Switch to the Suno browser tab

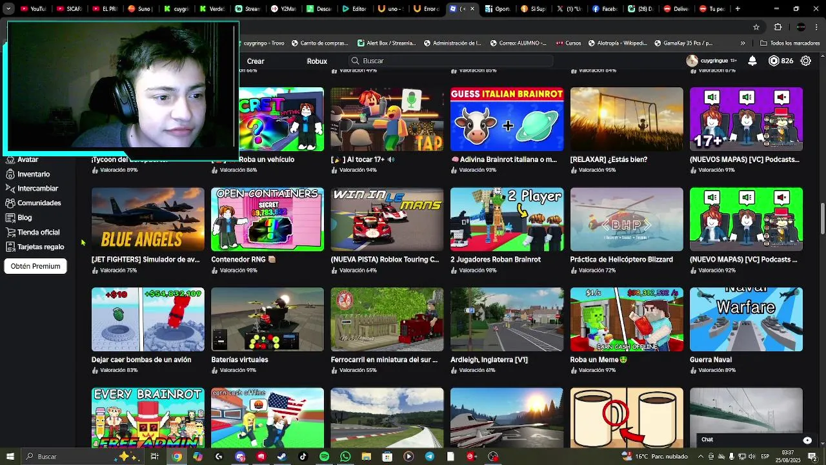pos(140,9)
